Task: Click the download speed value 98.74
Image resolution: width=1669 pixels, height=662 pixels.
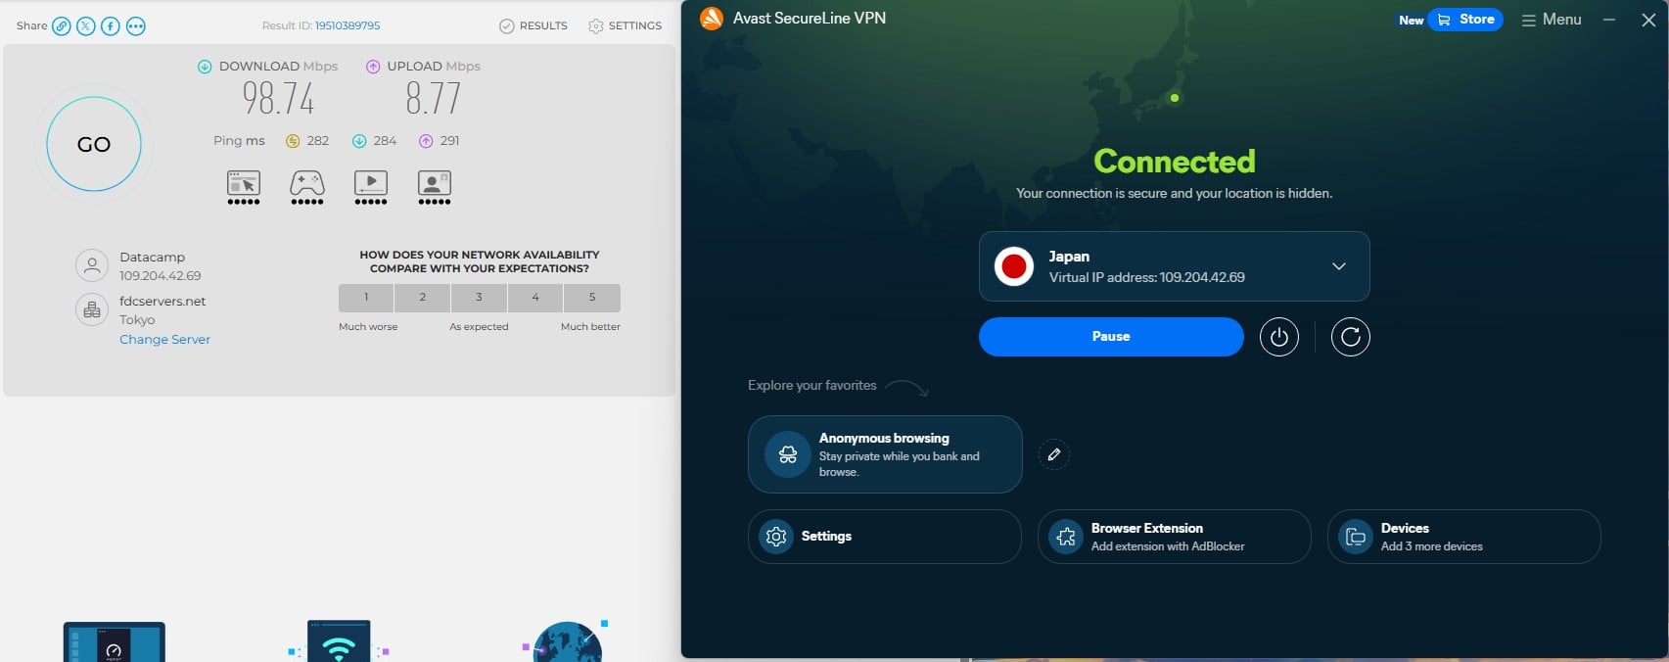Action: click(279, 99)
